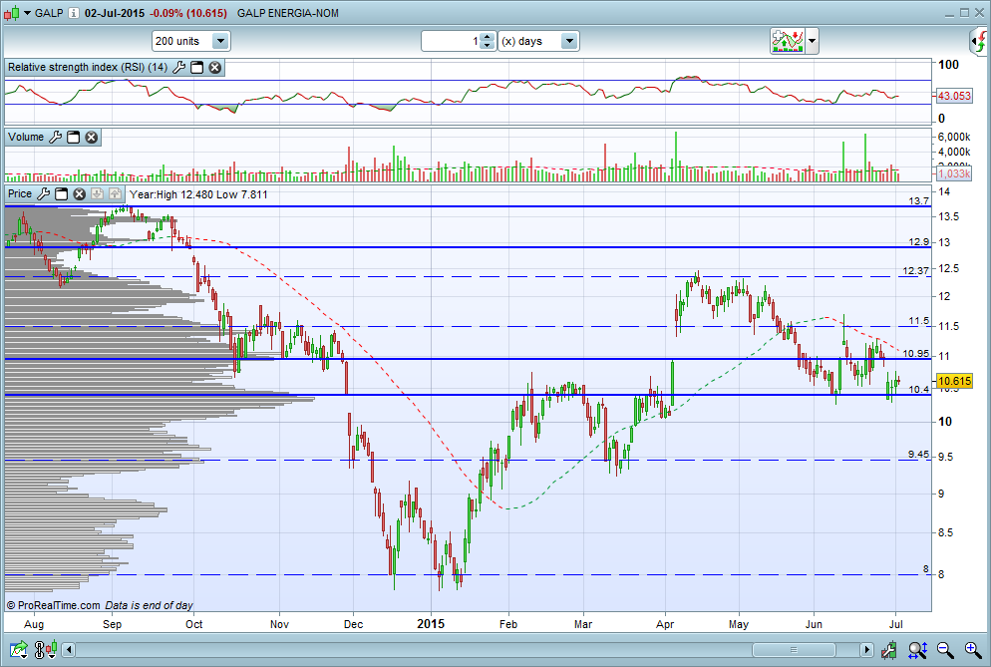The width and height of the screenshot is (991, 667).
Task: Open Volume panel settings wrench
Action: click(55, 138)
